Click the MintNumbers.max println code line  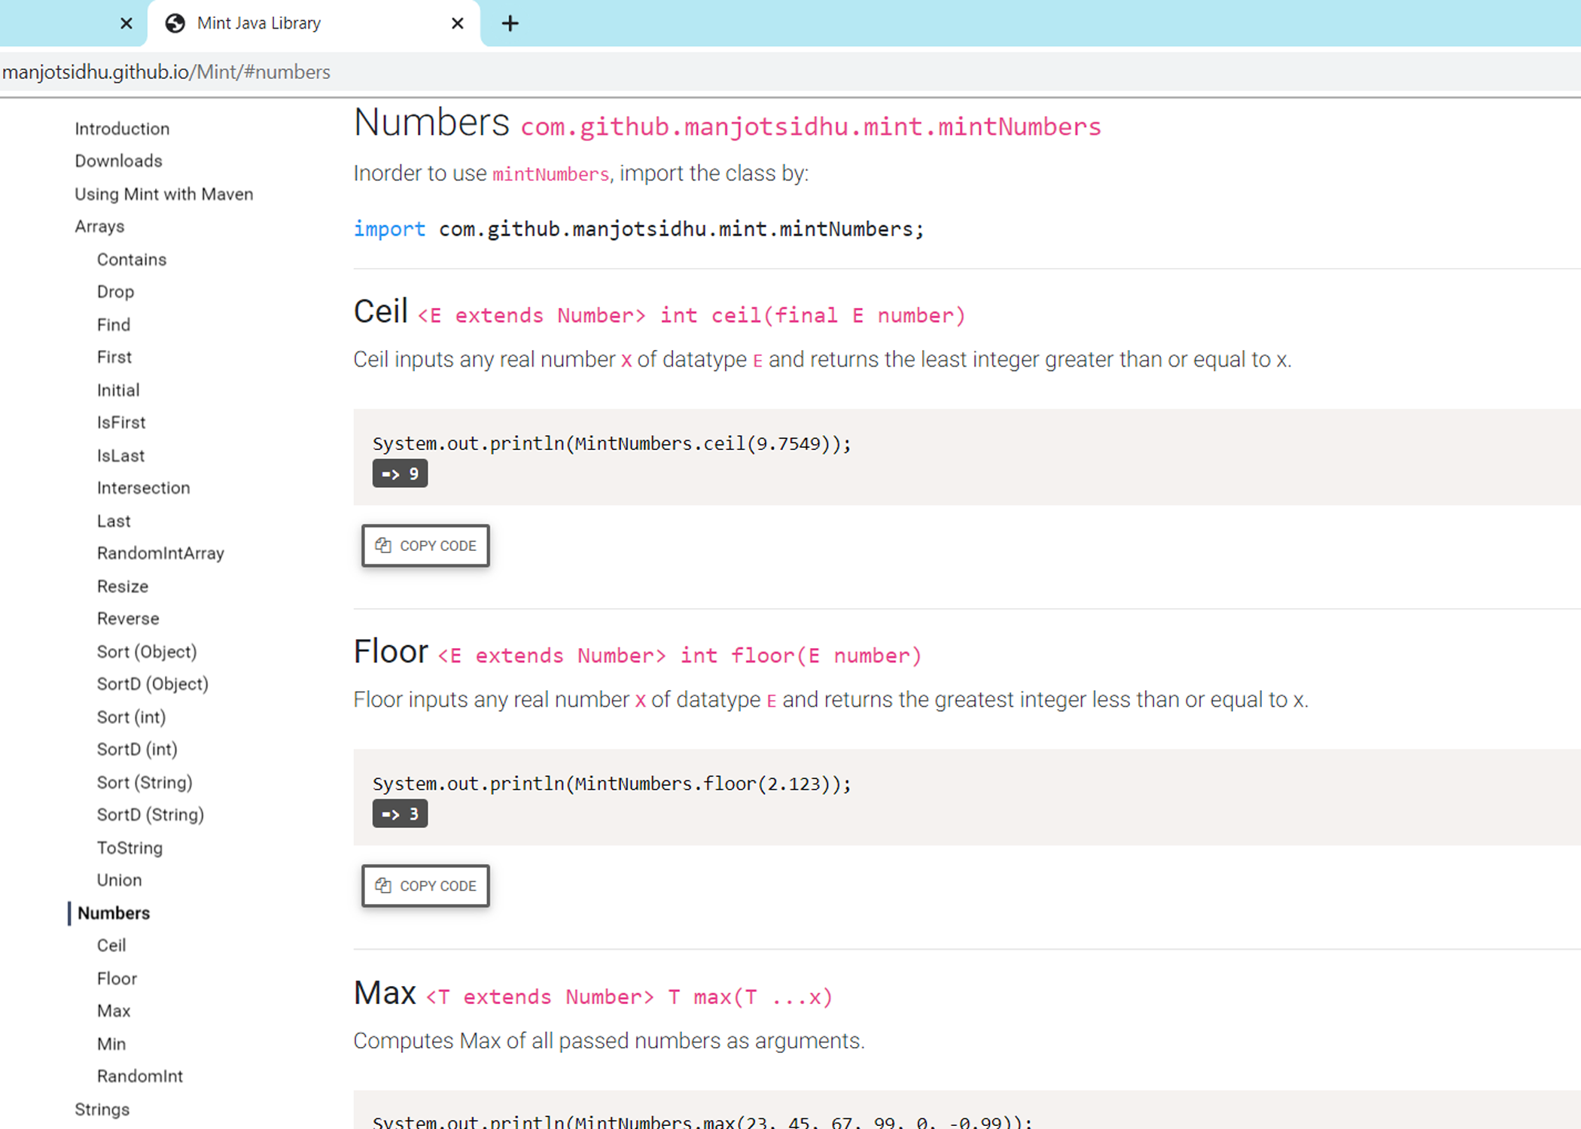[x=702, y=1121]
